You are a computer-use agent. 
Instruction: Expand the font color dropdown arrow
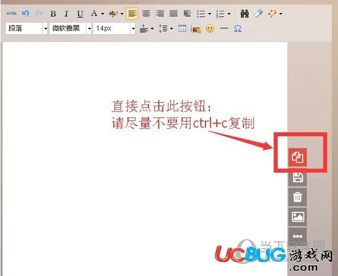pyautogui.click(x=102, y=14)
